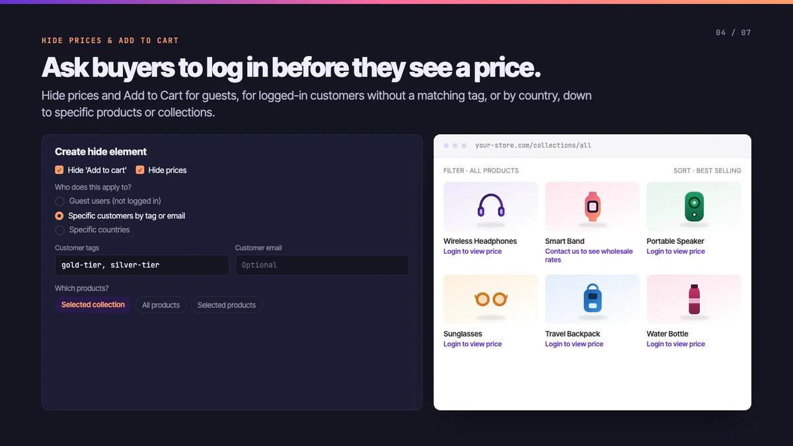Click the Portable Speaker product title

[675, 241]
